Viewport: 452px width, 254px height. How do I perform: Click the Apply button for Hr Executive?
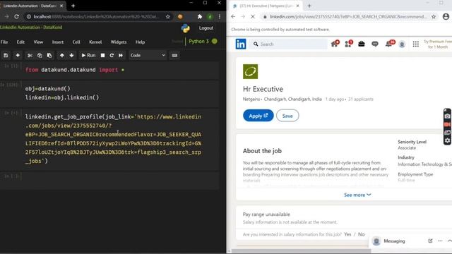258,116
